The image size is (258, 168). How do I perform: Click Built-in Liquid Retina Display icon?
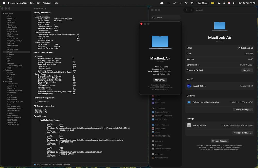[189, 102]
